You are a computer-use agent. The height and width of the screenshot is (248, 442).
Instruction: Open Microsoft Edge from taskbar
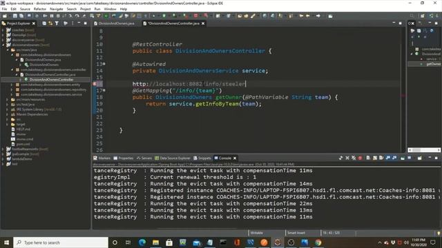[142, 242]
